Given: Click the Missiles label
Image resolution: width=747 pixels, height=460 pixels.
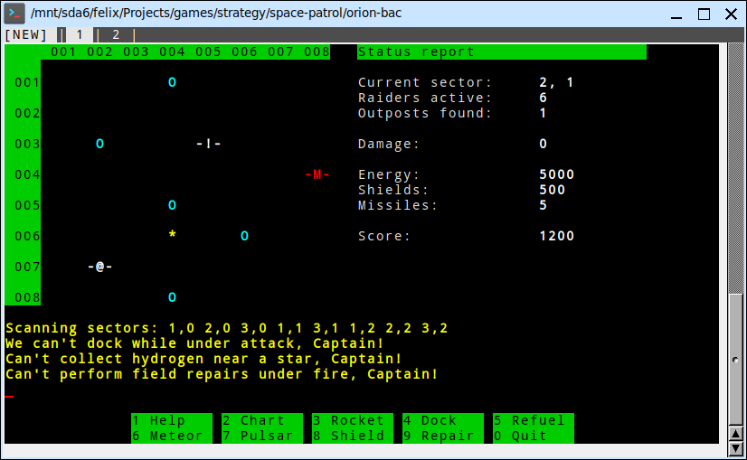Looking at the screenshot, I should pos(397,205).
